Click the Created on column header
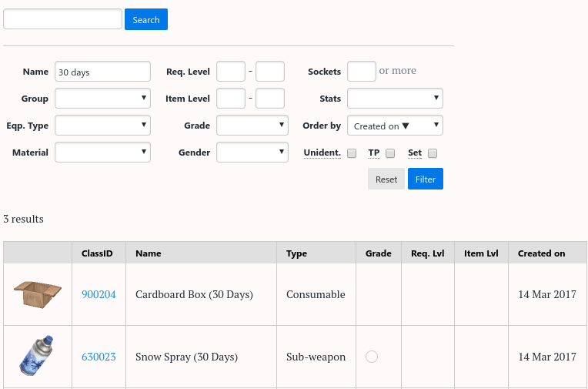The height and width of the screenshot is (389, 588). click(x=541, y=253)
